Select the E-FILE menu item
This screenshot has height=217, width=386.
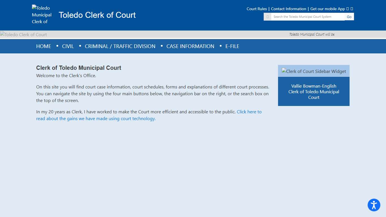pyautogui.click(x=232, y=46)
